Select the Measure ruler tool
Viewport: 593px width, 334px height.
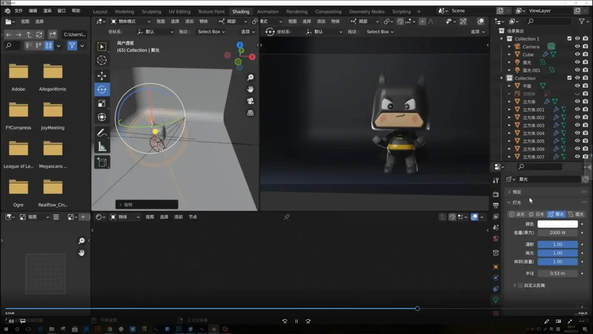(102, 147)
